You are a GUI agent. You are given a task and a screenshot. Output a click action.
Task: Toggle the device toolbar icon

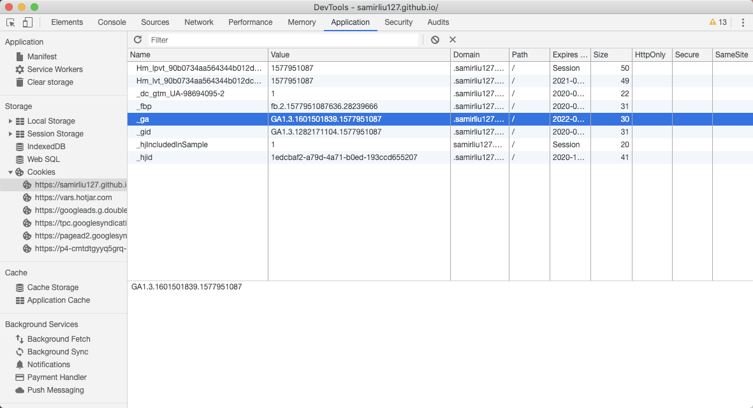27,22
